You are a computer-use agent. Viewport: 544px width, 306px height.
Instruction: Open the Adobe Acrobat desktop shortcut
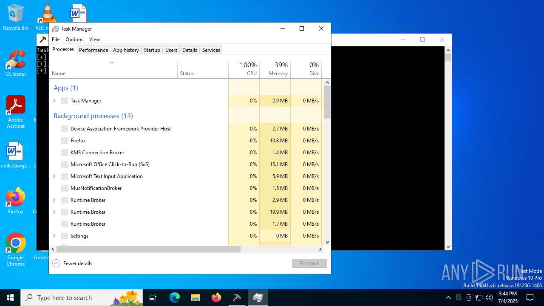tap(16, 112)
